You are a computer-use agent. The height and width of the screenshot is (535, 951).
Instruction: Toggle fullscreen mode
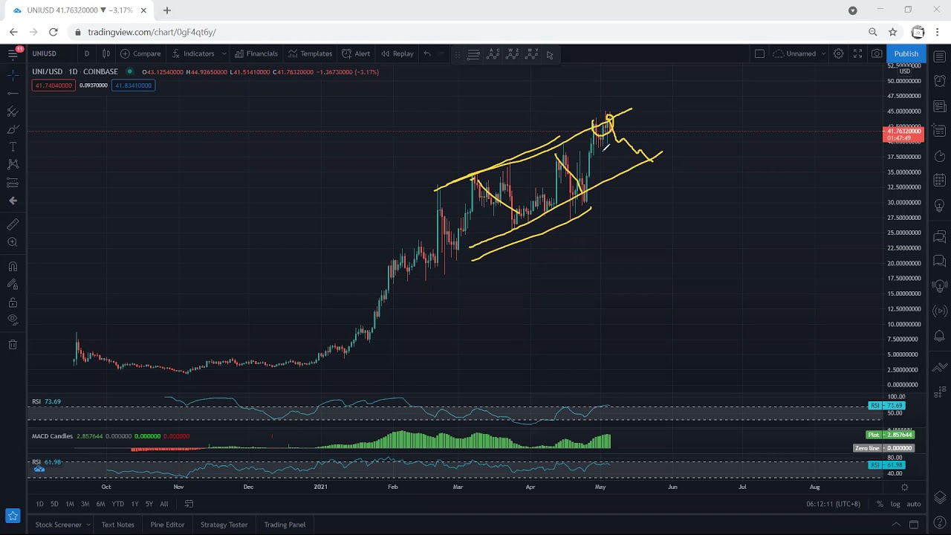[x=857, y=53]
